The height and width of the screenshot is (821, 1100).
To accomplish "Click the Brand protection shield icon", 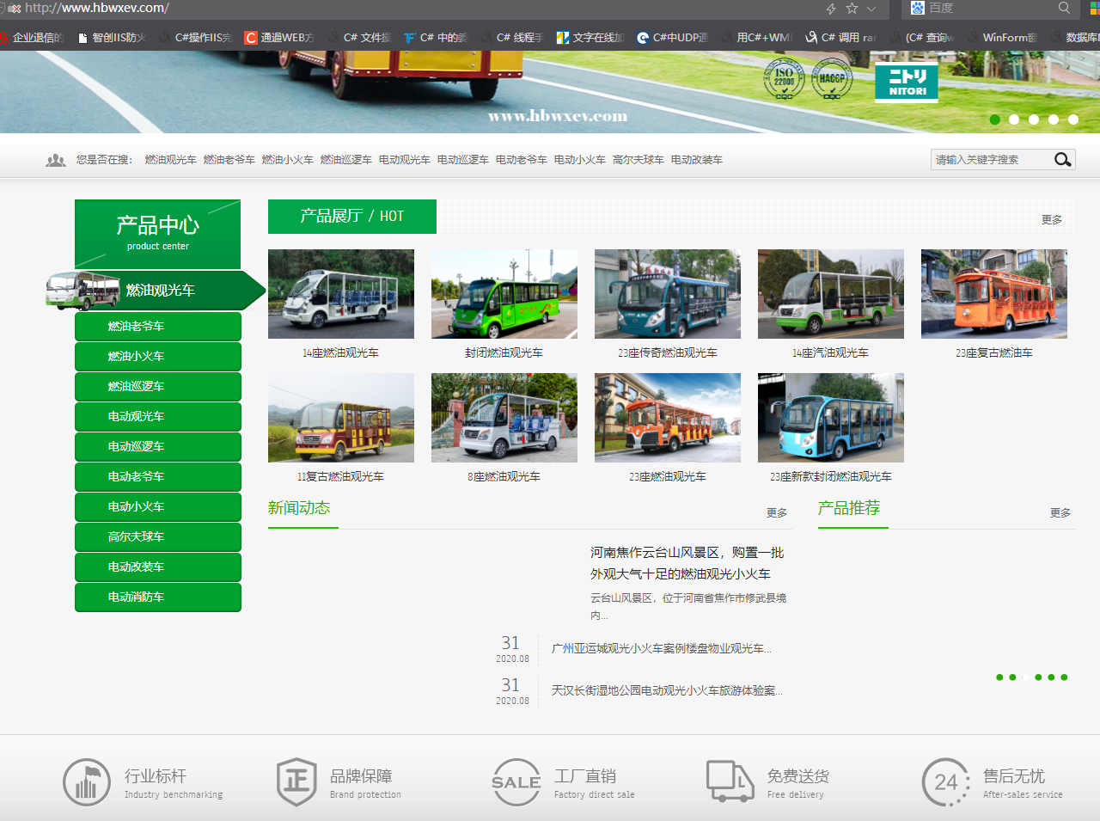I will pyautogui.click(x=296, y=782).
